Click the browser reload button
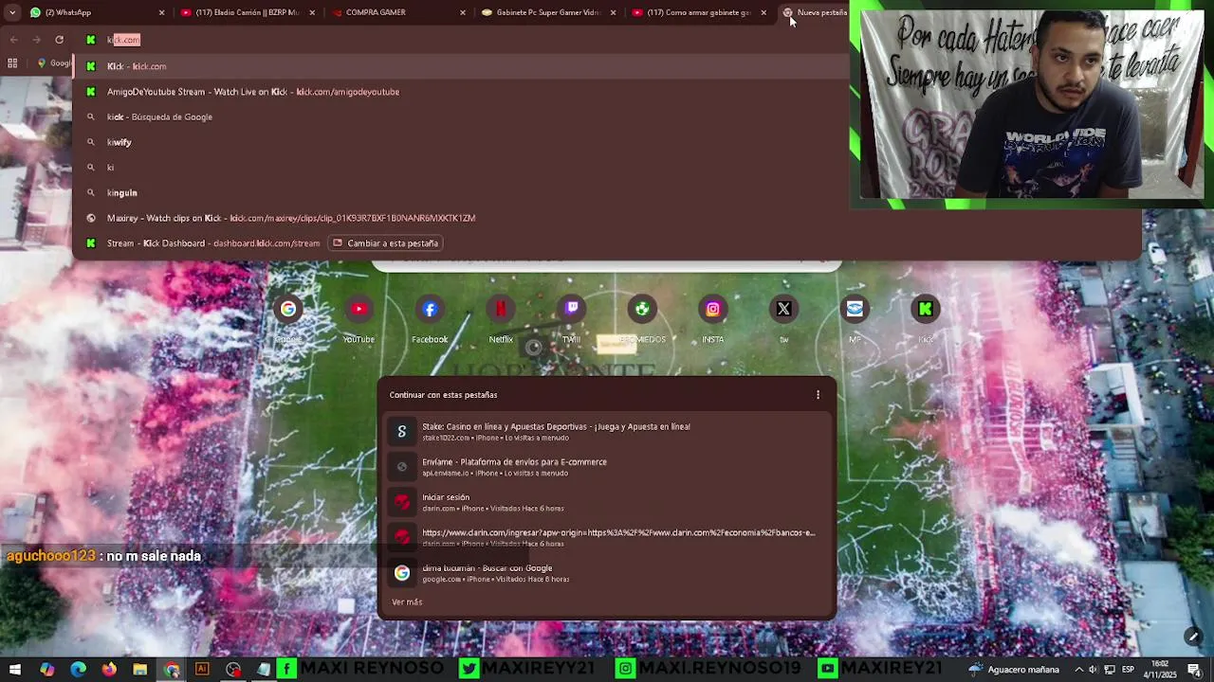Viewport: 1214px width, 682px height. click(x=59, y=40)
